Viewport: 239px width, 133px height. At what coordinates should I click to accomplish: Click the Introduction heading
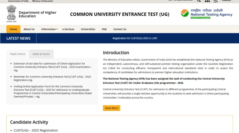[x=116, y=53]
